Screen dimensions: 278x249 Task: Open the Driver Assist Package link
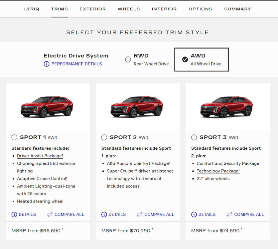(x=40, y=156)
